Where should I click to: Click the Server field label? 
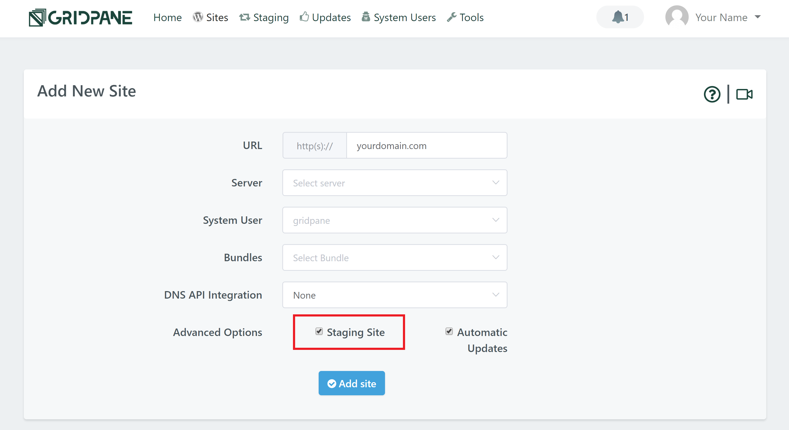click(247, 183)
